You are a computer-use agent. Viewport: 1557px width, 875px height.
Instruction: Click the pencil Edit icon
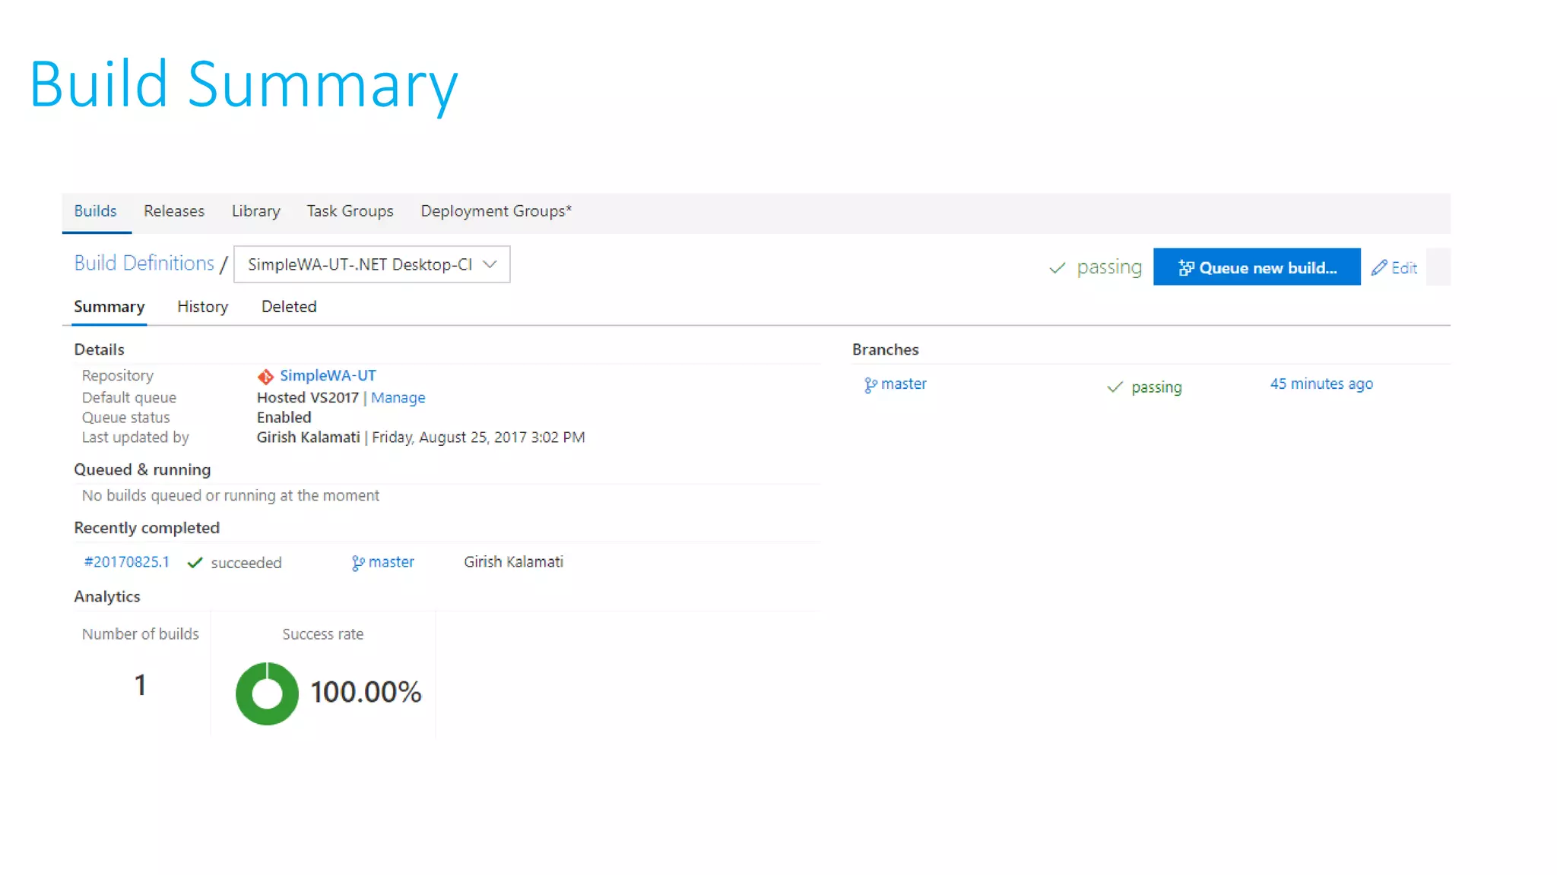click(x=1379, y=267)
